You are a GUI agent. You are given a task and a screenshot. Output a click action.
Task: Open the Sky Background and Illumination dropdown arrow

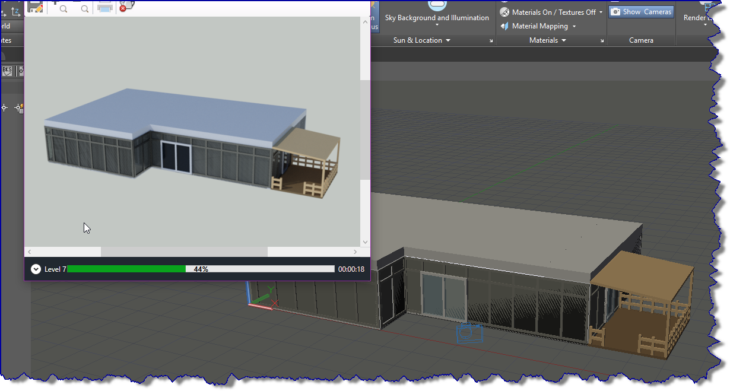point(437,26)
